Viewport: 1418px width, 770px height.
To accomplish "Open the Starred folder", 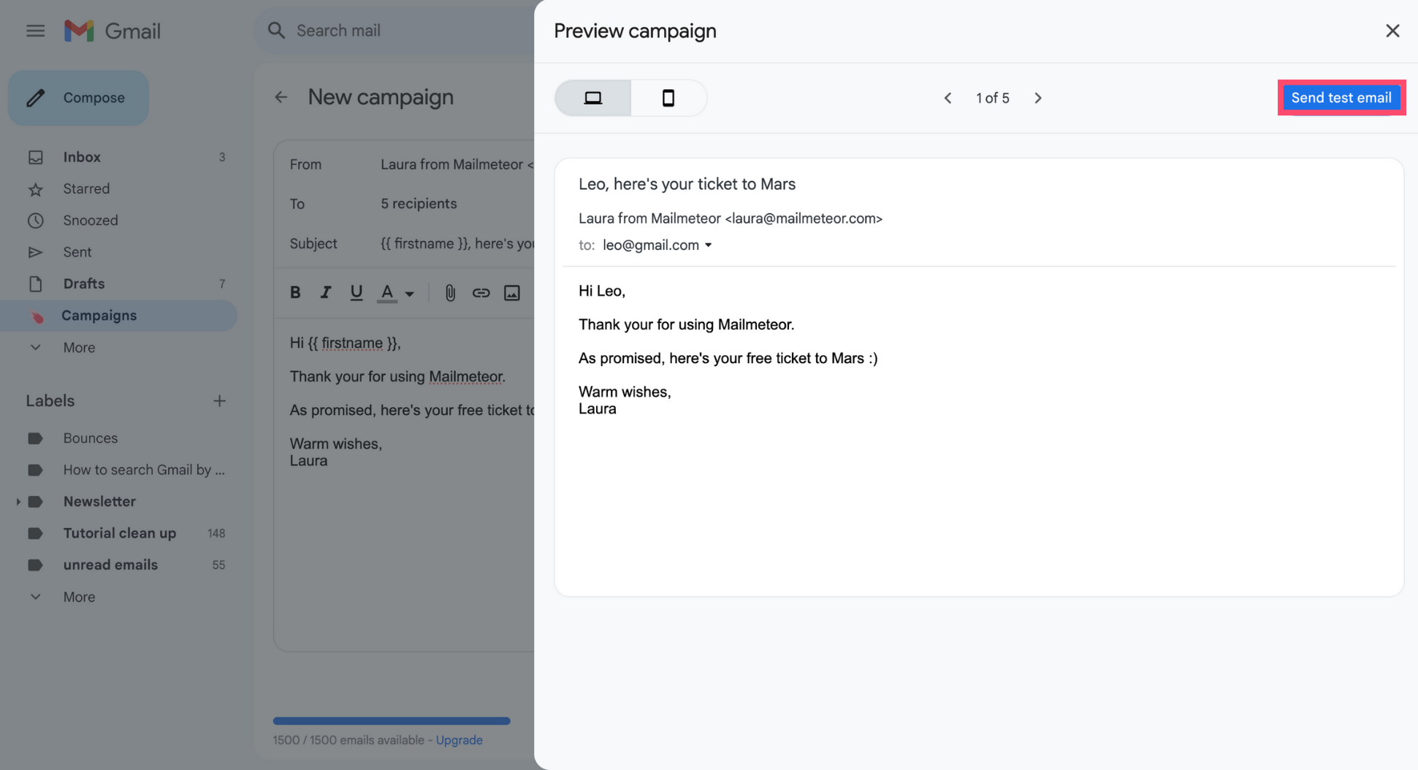I will coord(119,189).
